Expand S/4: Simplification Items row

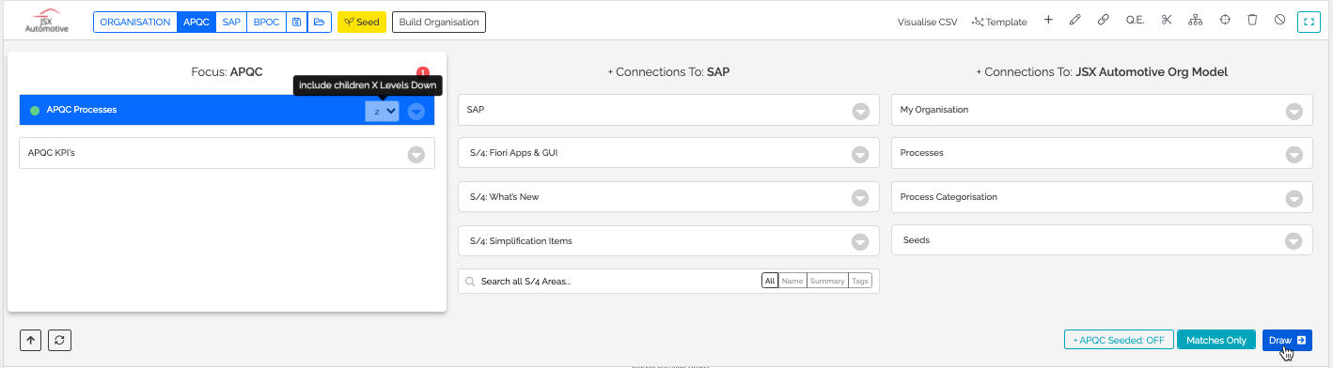pyautogui.click(x=860, y=241)
